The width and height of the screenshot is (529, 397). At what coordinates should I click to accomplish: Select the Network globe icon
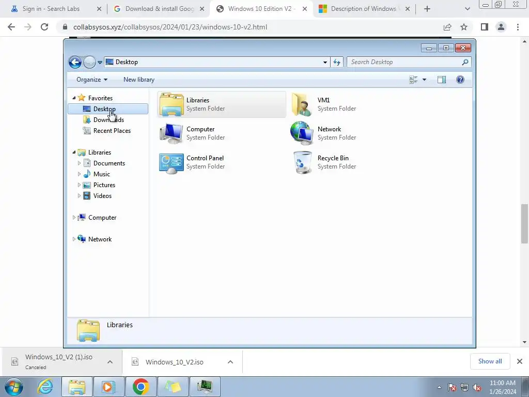click(x=302, y=133)
